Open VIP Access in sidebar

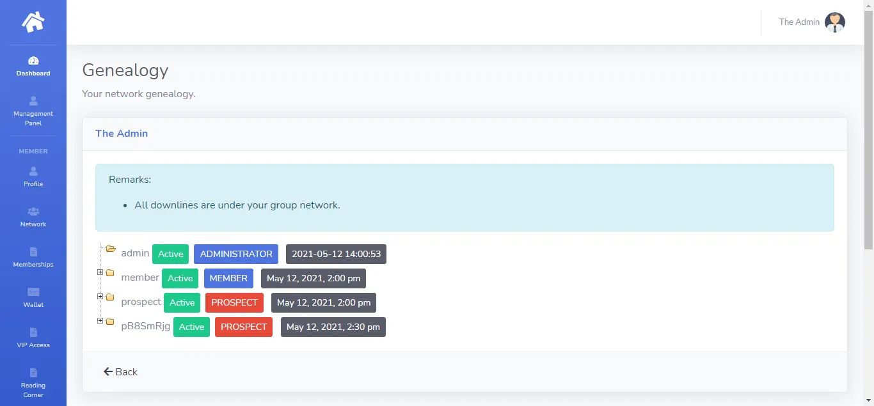coord(33,338)
